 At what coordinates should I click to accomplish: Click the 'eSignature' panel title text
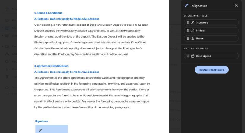(199, 6)
